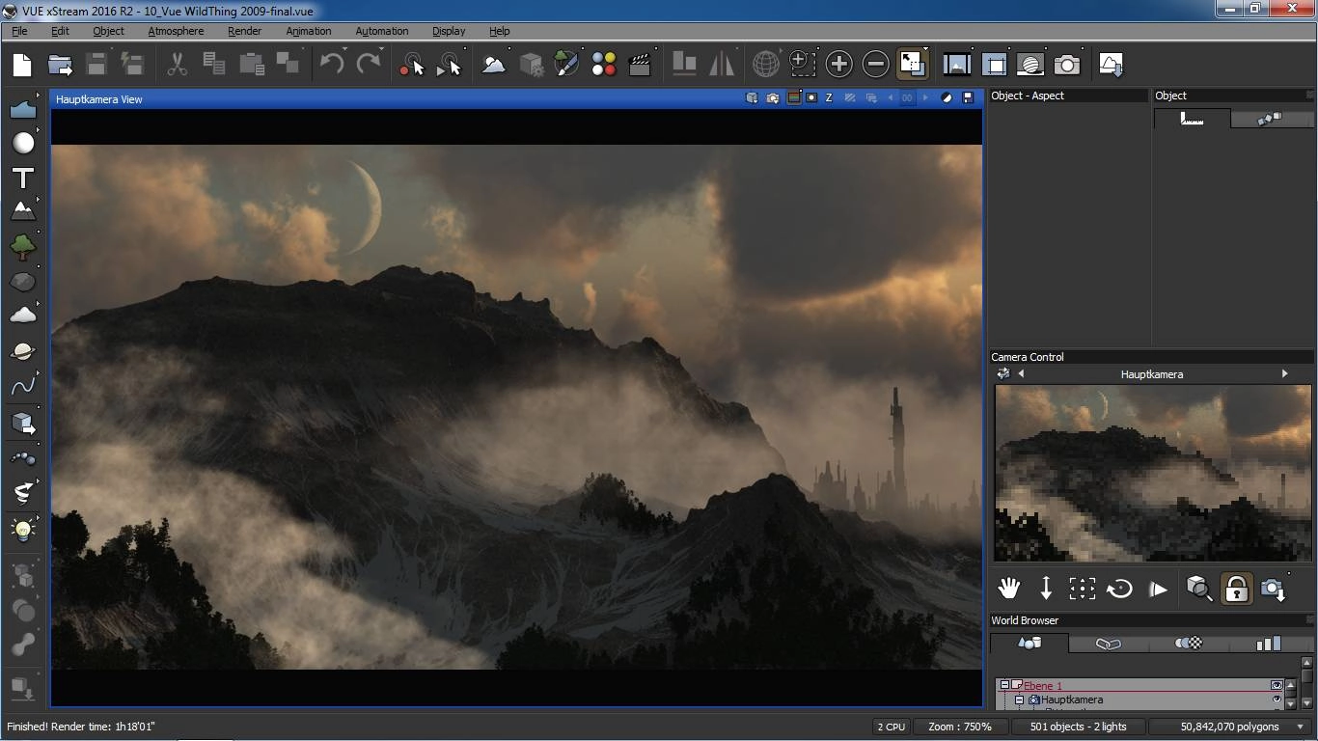Click the align objects icon

tap(684, 65)
